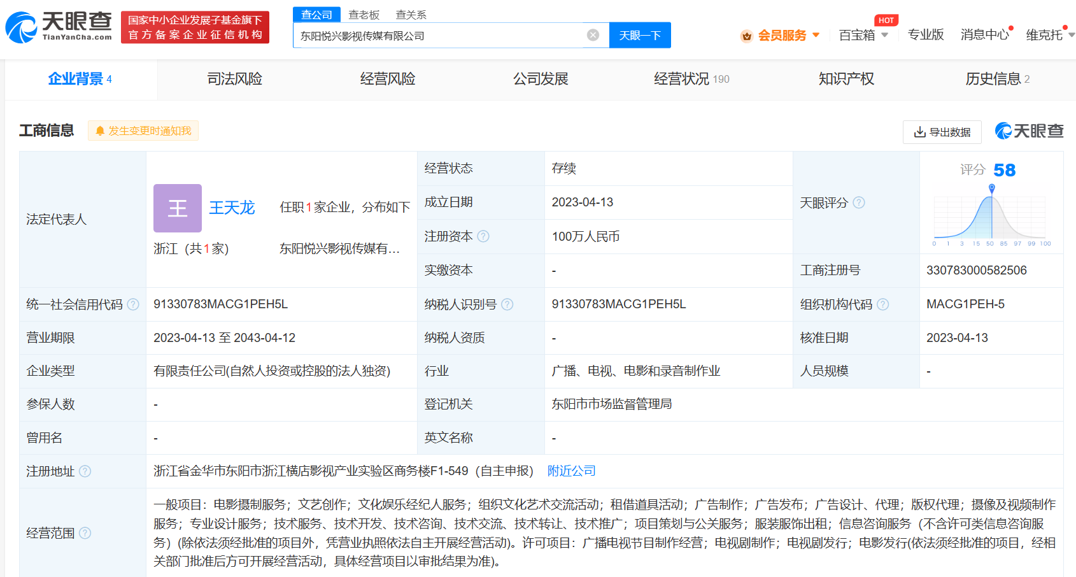This screenshot has width=1076, height=577.
Task: Click the 天眼一下 search button
Action: coord(640,35)
